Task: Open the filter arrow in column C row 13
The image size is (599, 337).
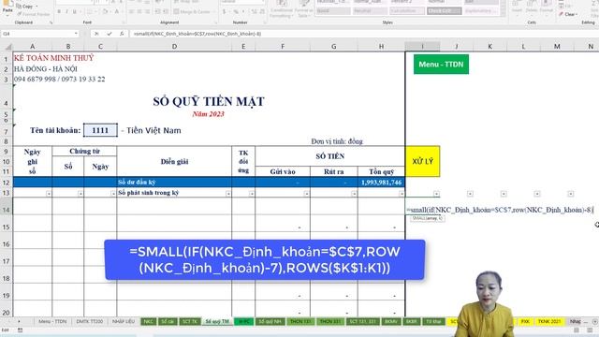Action: (112, 194)
